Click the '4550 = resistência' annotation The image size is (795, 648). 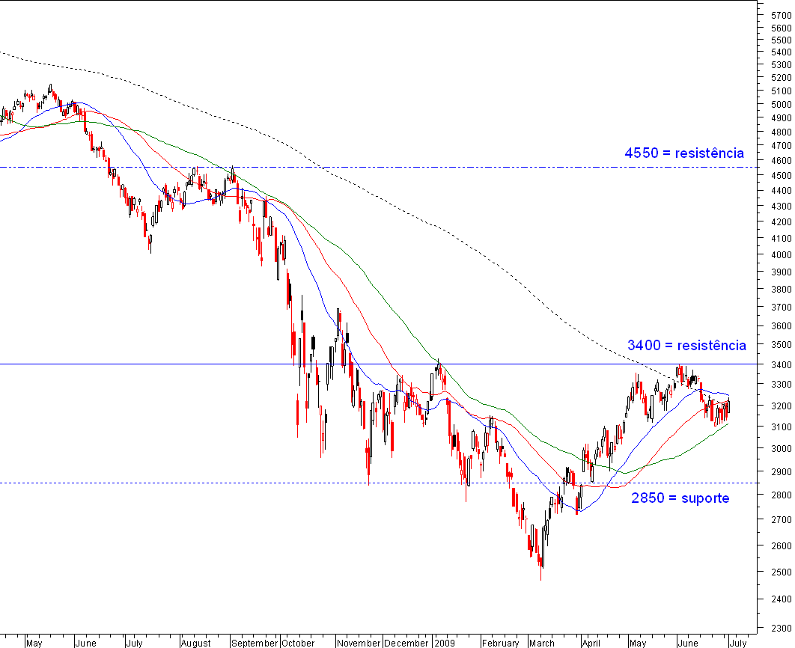(x=684, y=153)
